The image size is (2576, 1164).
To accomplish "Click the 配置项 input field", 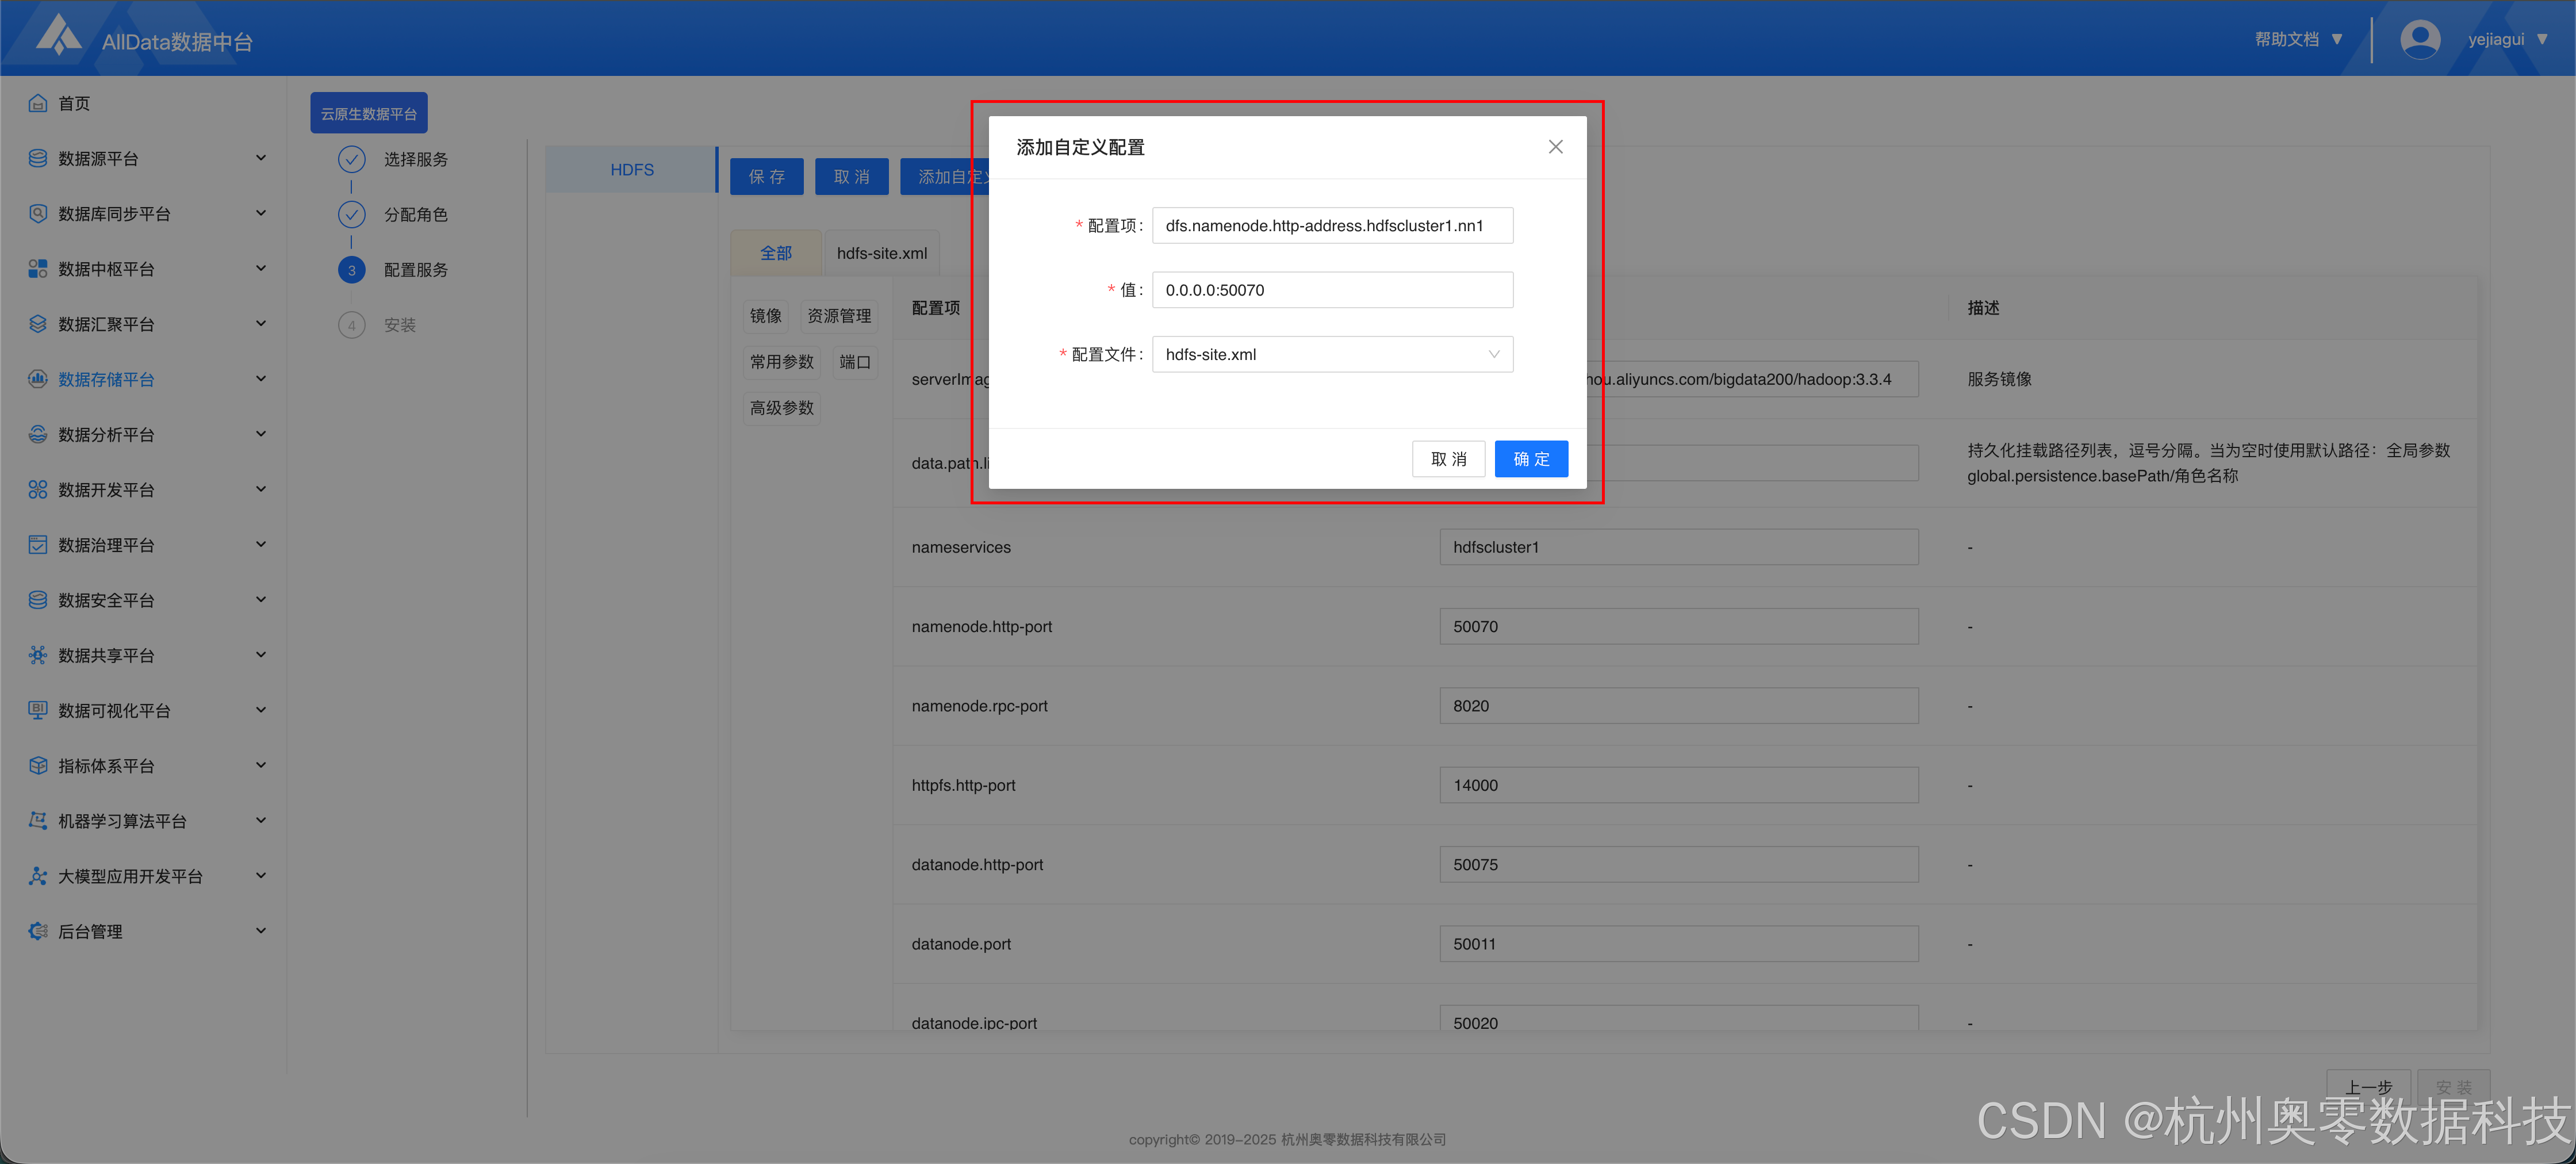I will click(x=1332, y=226).
